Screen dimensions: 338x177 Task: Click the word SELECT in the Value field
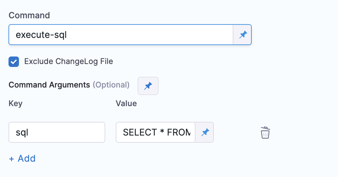(x=140, y=132)
